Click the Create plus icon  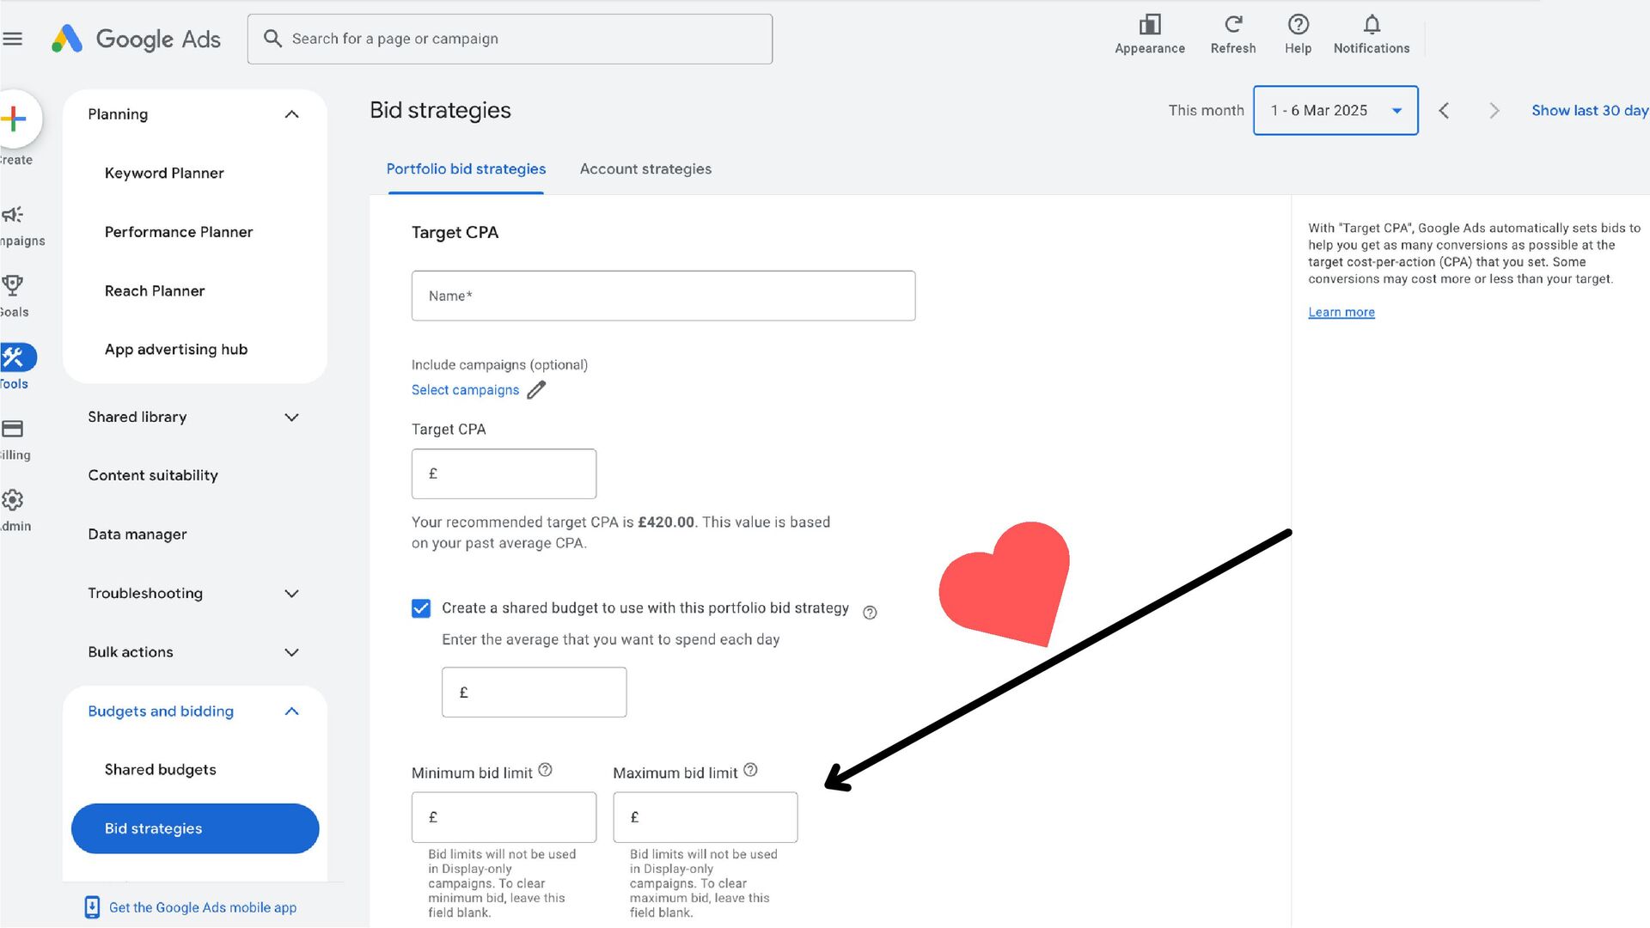click(14, 119)
